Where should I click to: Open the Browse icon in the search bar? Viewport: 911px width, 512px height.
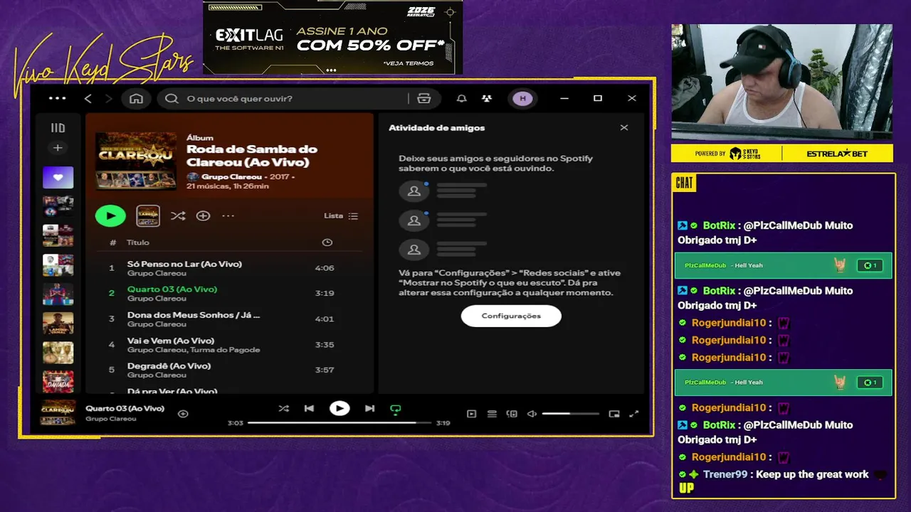click(x=424, y=99)
